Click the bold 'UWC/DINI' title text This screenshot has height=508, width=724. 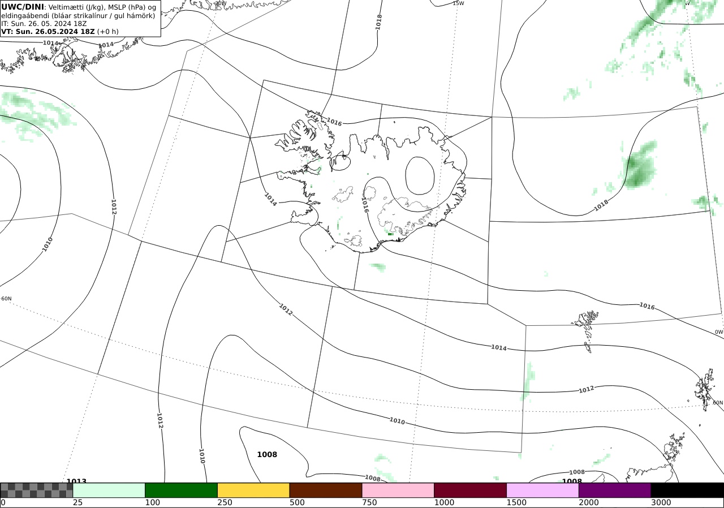(x=23, y=7)
